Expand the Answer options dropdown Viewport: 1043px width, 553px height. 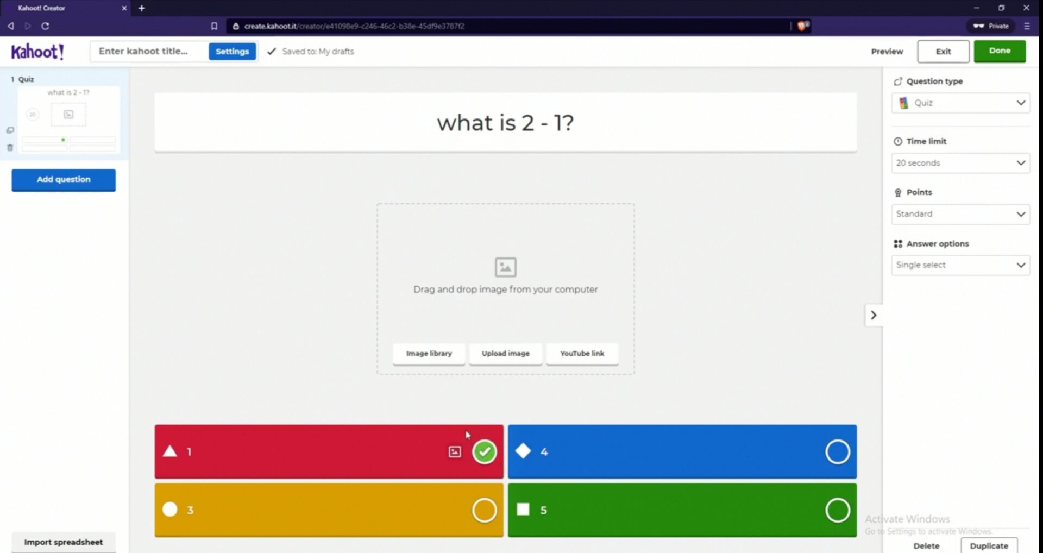click(960, 265)
